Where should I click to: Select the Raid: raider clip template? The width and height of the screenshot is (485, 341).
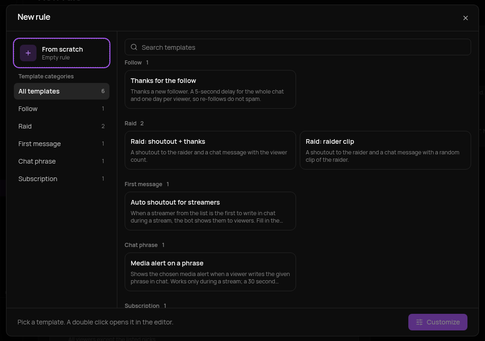[x=385, y=150]
